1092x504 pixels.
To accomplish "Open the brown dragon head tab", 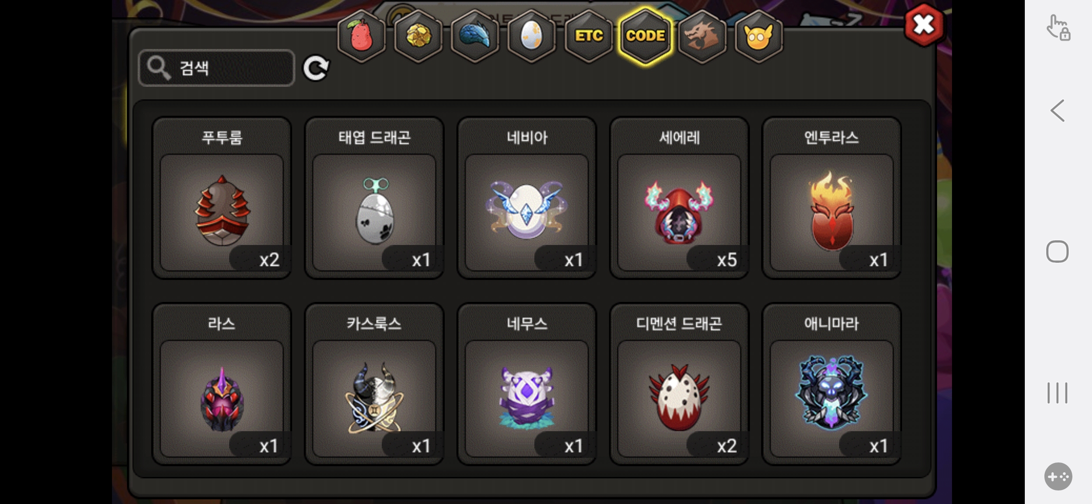I will 702,36.
